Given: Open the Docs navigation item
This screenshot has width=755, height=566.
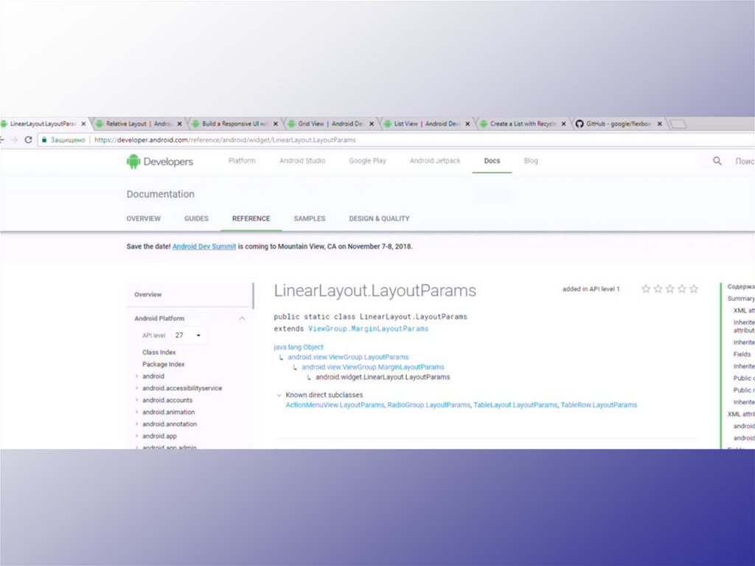Looking at the screenshot, I should pyautogui.click(x=492, y=161).
